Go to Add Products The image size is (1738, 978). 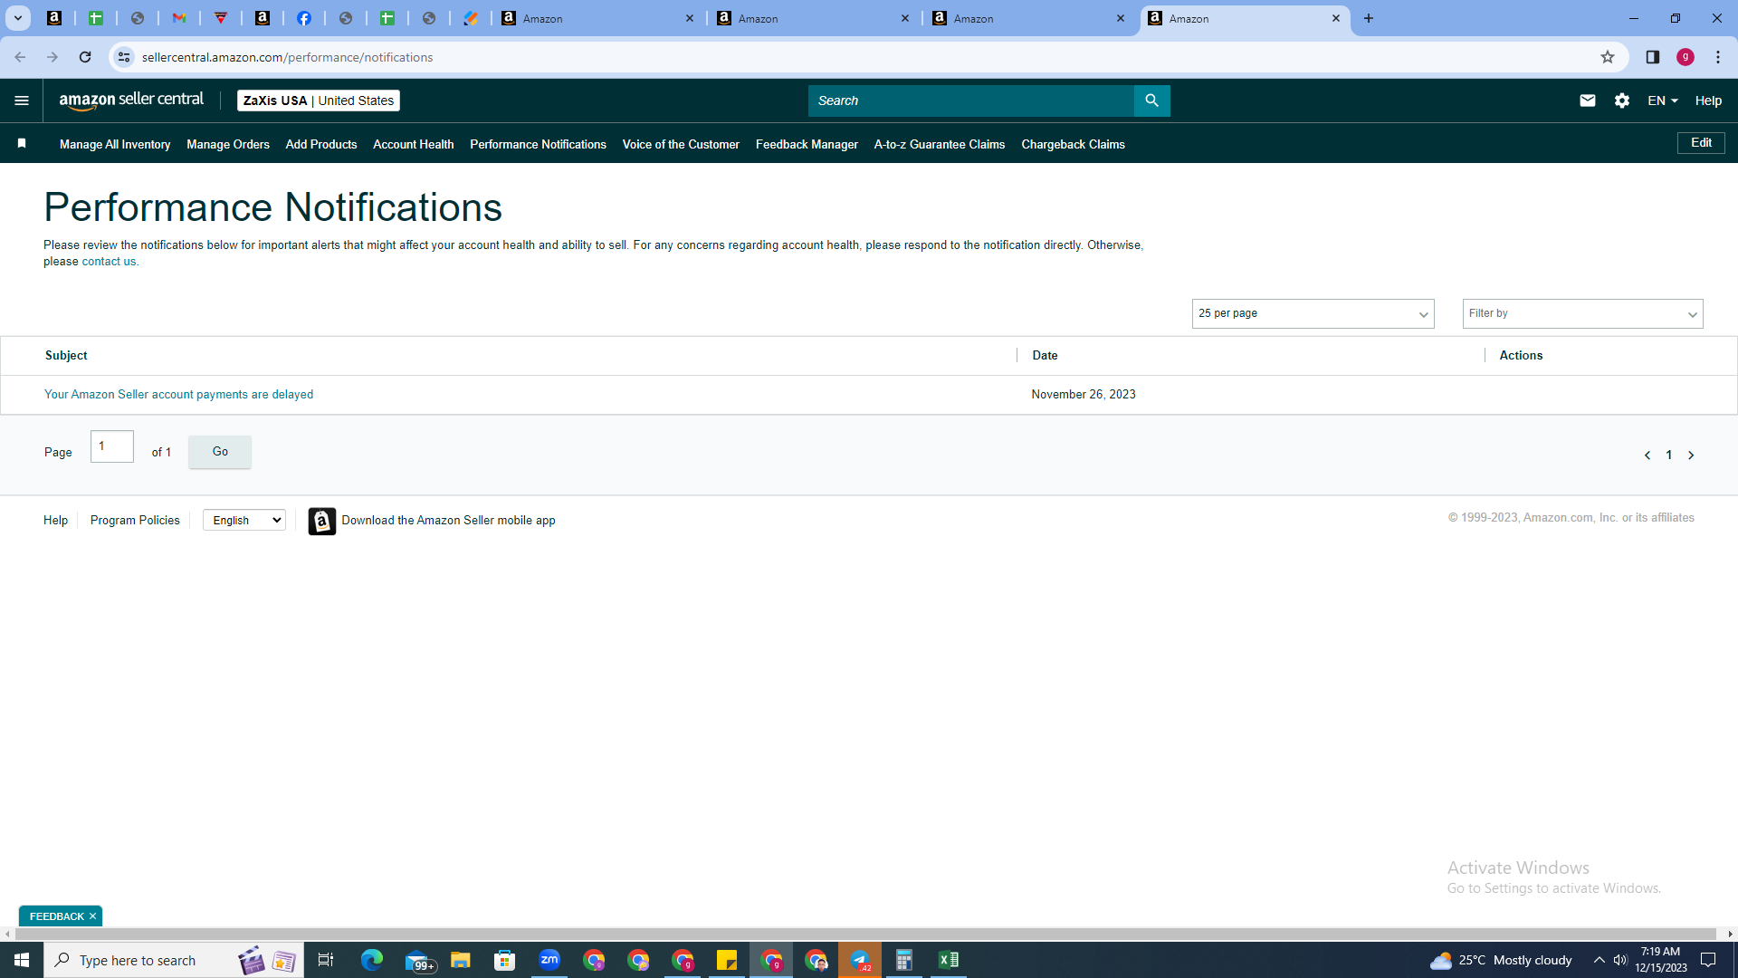(321, 144)
